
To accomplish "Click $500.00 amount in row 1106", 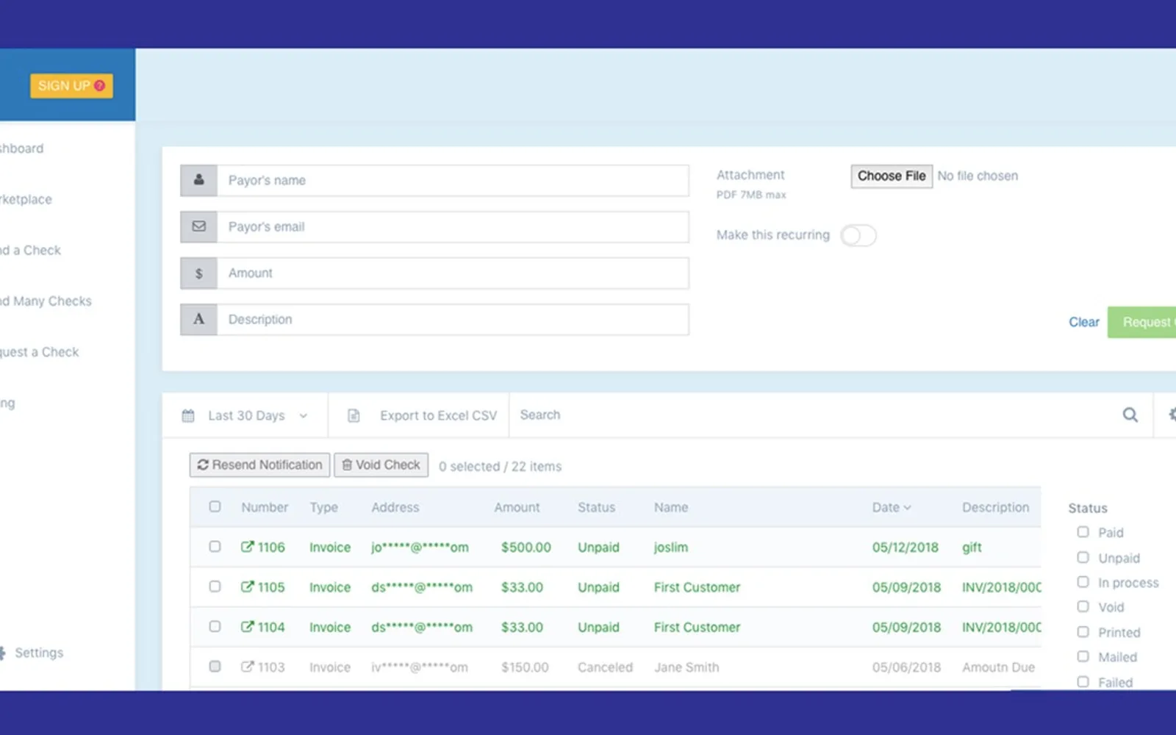I will coord(526,548).
